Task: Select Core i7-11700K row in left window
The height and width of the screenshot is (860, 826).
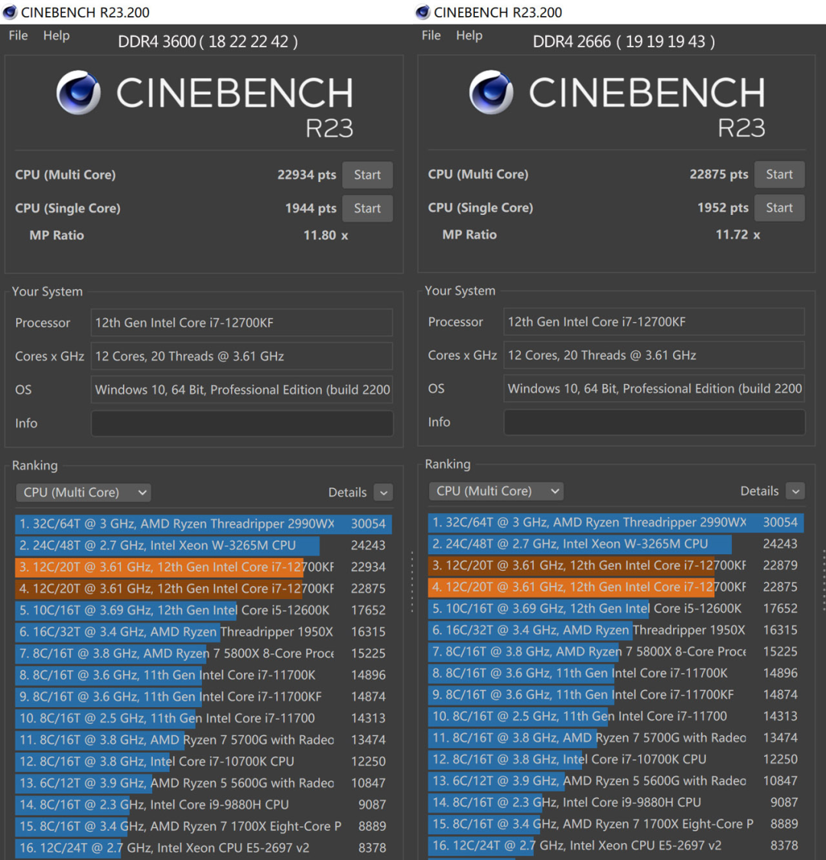Action: coord(203,675)
